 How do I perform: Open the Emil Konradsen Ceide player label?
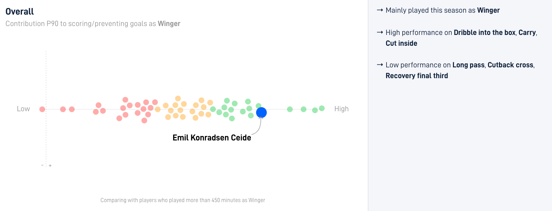212,138
